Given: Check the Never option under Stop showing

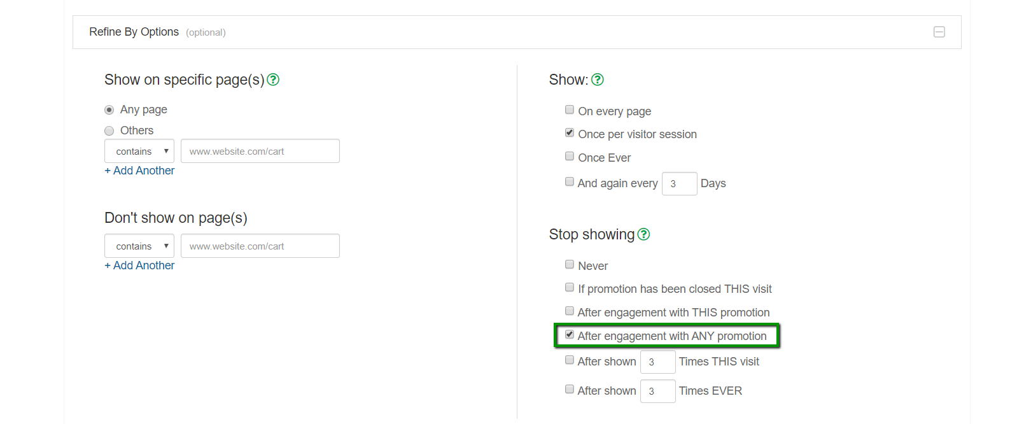Looking at the screenshot, I should [570, 264].
